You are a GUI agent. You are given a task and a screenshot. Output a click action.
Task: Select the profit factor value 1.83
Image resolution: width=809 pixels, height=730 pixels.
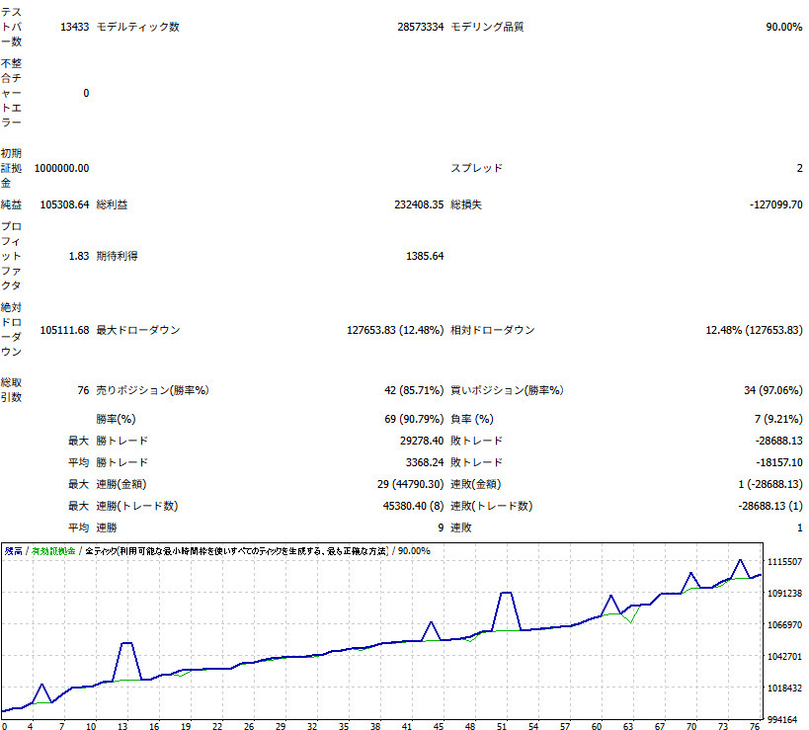pos(78,256)
